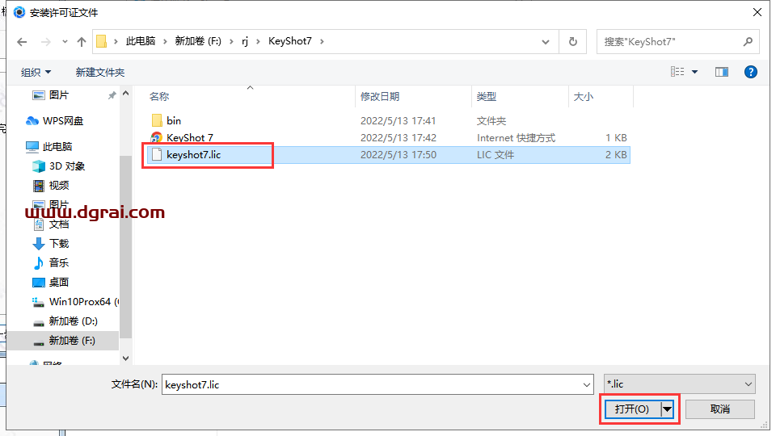This screenshot has height=436, width=776.
Task: Toggle the preview pane icon
Action: click(722, 72)
